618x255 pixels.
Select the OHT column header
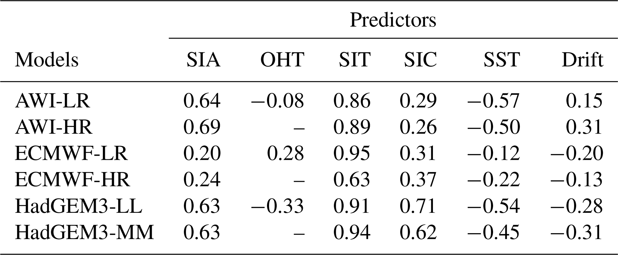(x=282, y=60)
